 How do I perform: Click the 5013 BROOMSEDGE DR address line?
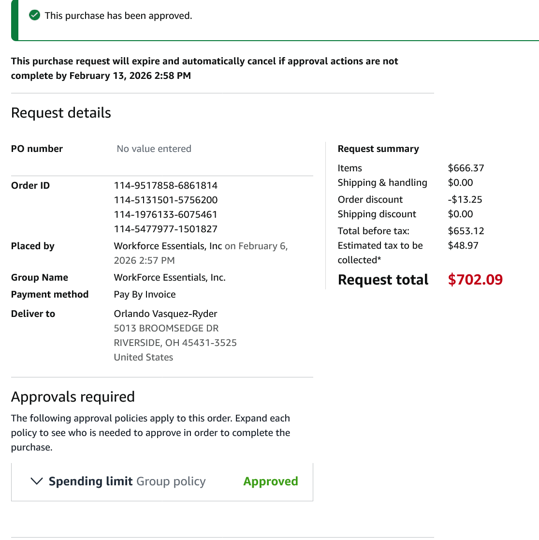[166, 328]
